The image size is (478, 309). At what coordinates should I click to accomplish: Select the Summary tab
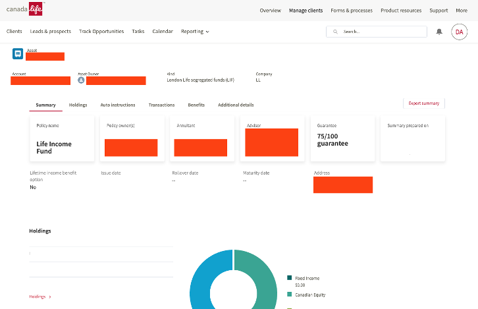tap(45, 105)
